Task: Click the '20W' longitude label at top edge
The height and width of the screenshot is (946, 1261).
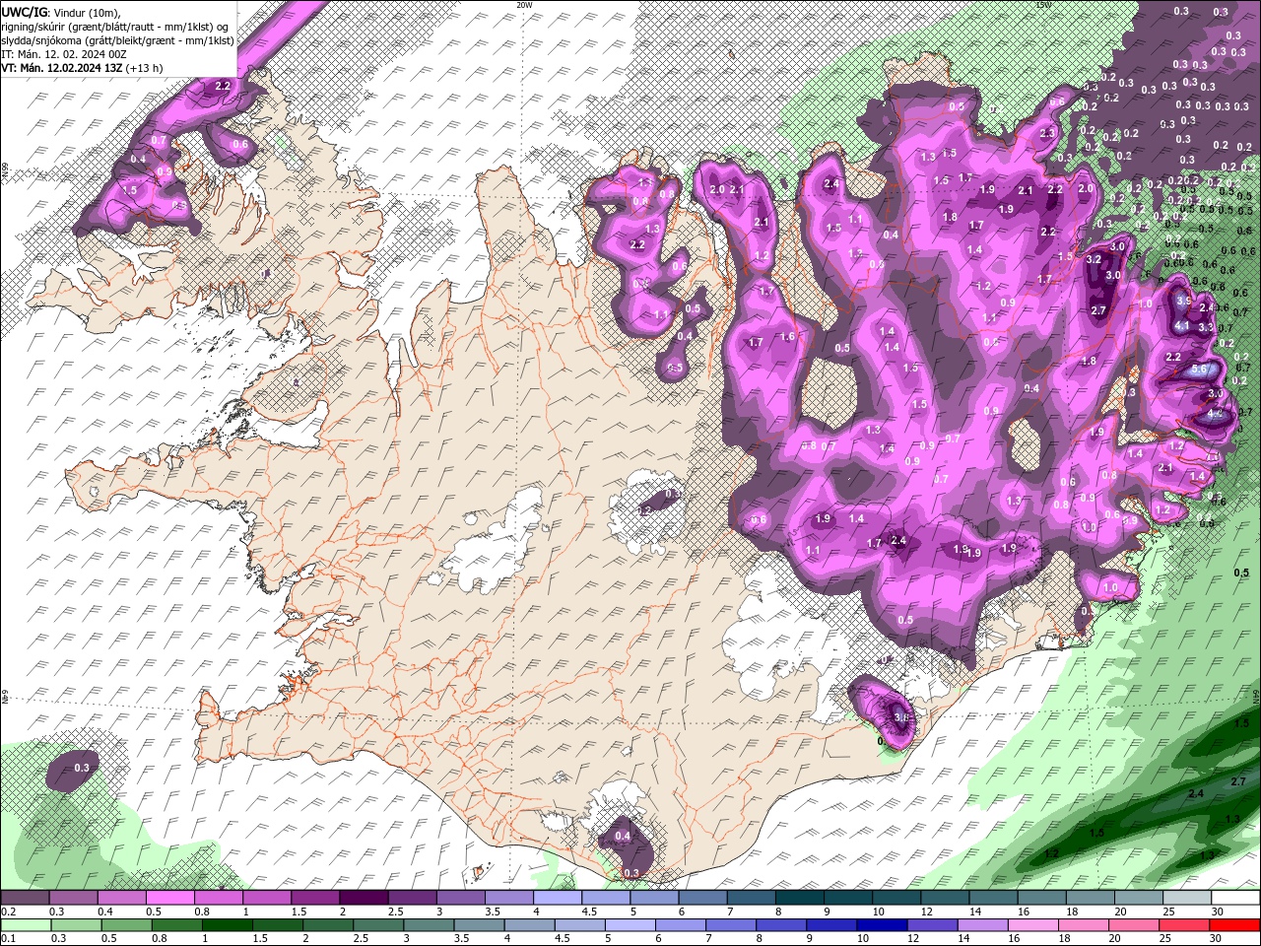Action: coord(524,5)
